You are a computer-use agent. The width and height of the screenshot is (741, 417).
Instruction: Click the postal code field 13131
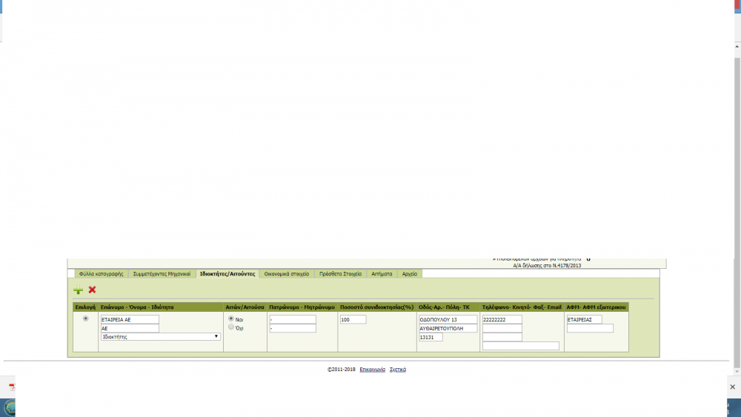click(431, 337)
